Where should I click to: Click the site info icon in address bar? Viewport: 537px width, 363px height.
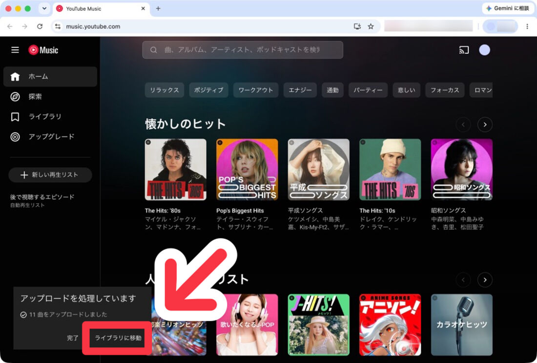point(58,26)
